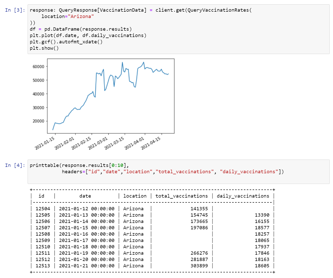Click the location column header
Viewport: 333px width, 278px height.
pyautogui.click(x=135, y=196)
